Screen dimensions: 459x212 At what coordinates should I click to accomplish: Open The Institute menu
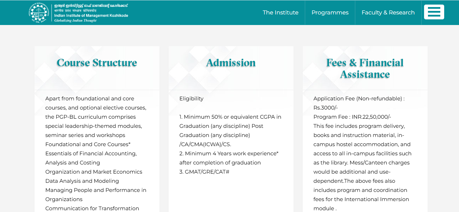[280, 13]
